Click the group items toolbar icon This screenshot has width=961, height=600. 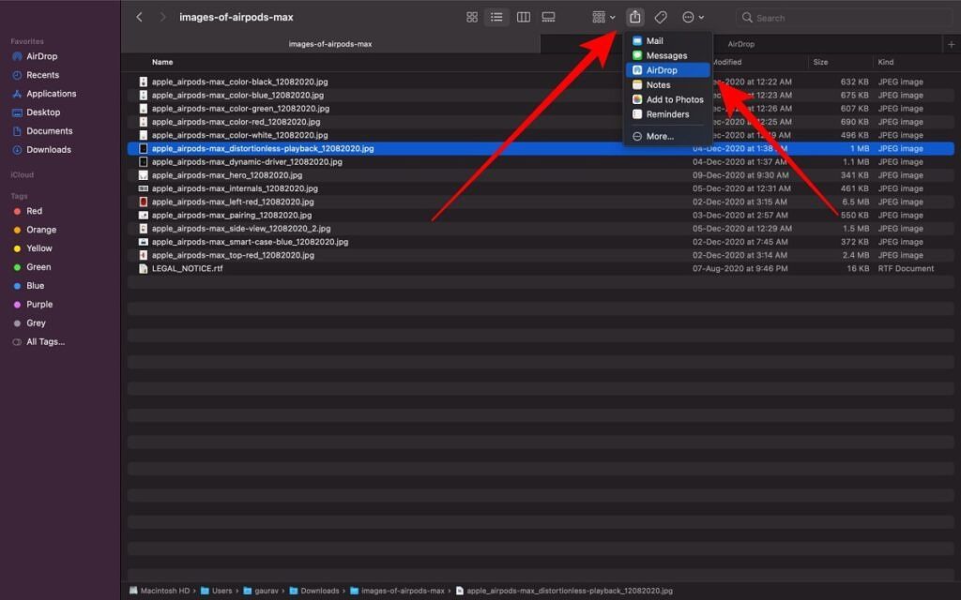click(x=598, y=17)
